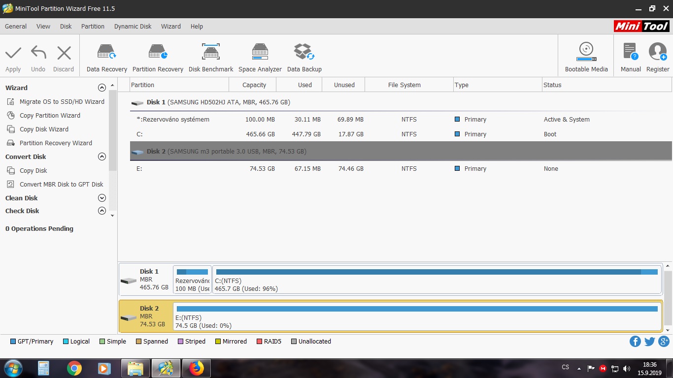This screenshot has height=378, width=673.
Task: Start the Disk Benchmark tool
Action: coord(211,58)
